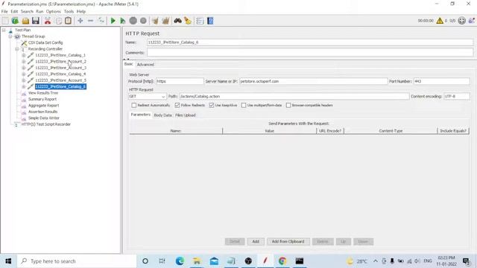Collapse the Recording Controller node
Image resolution: width=477 pixels, height=268 pixels.
(17, 49)
